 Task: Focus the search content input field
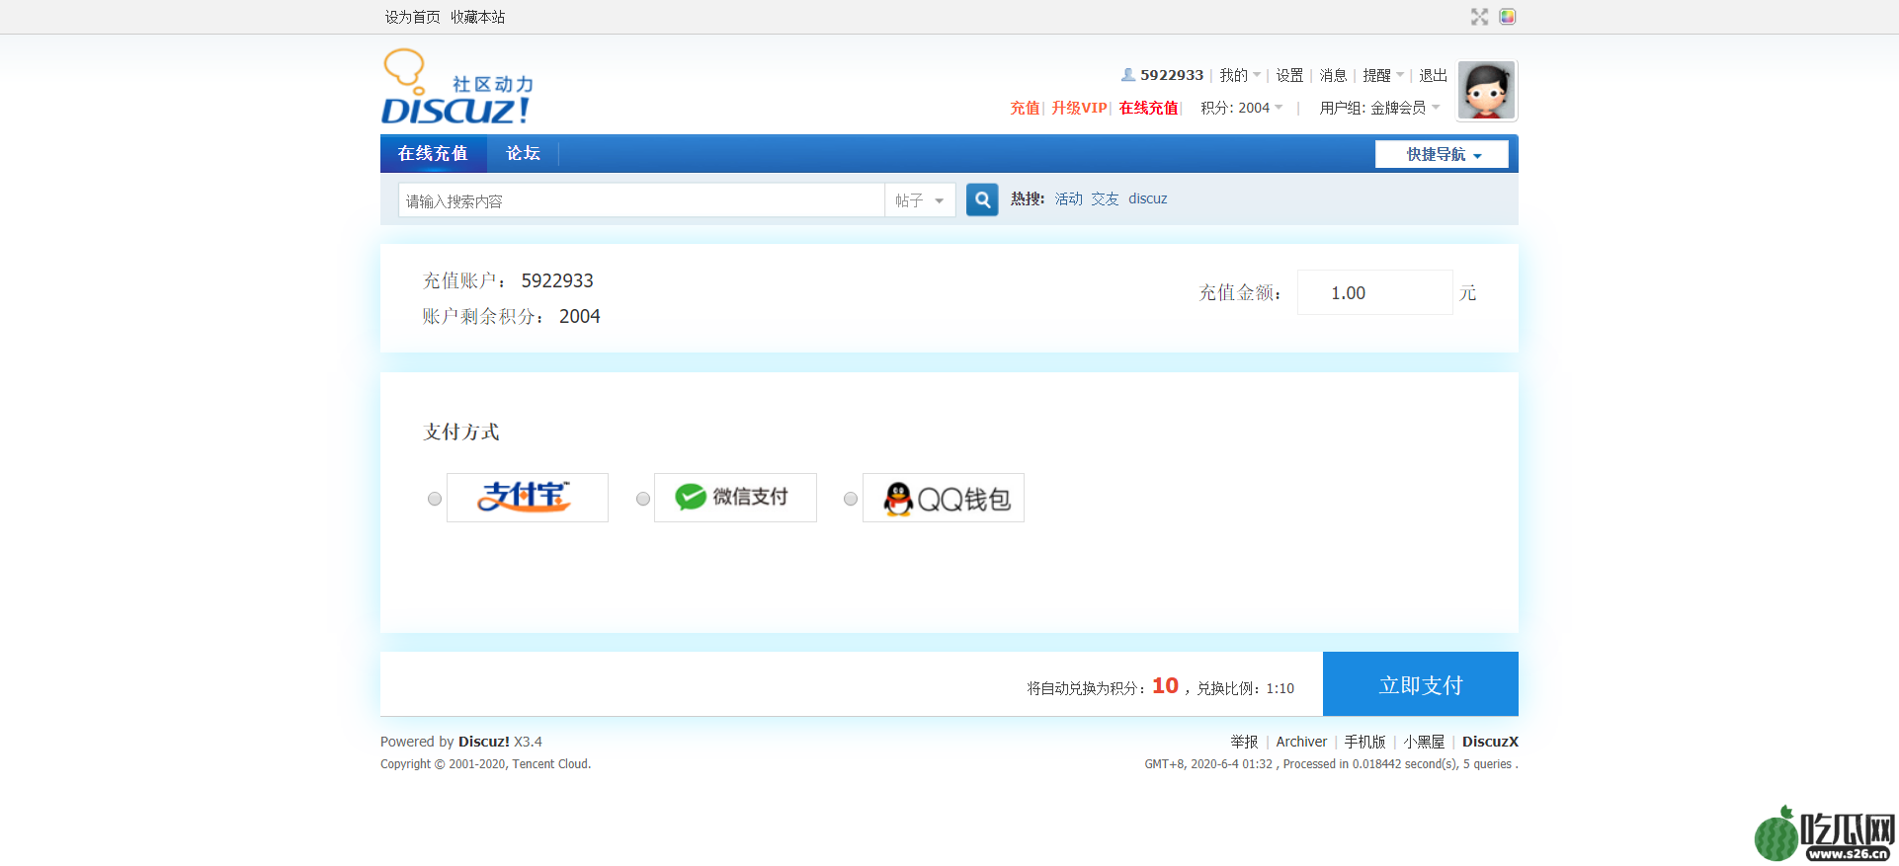tap(641, 200)
